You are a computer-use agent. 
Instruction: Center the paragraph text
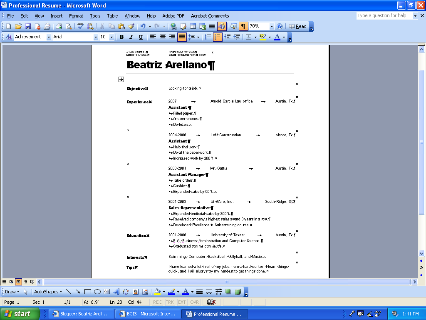(163, 37)
